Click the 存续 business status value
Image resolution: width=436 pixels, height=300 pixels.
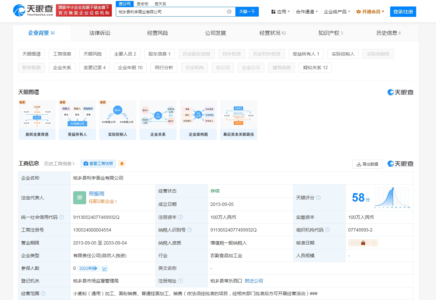point(215,191)
